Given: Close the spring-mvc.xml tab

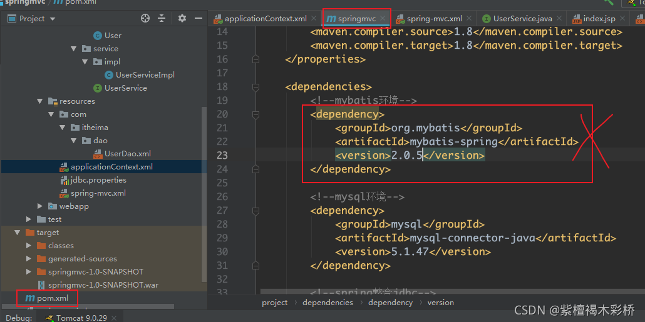Looking at the screenshot, I should tap(469, 19).
